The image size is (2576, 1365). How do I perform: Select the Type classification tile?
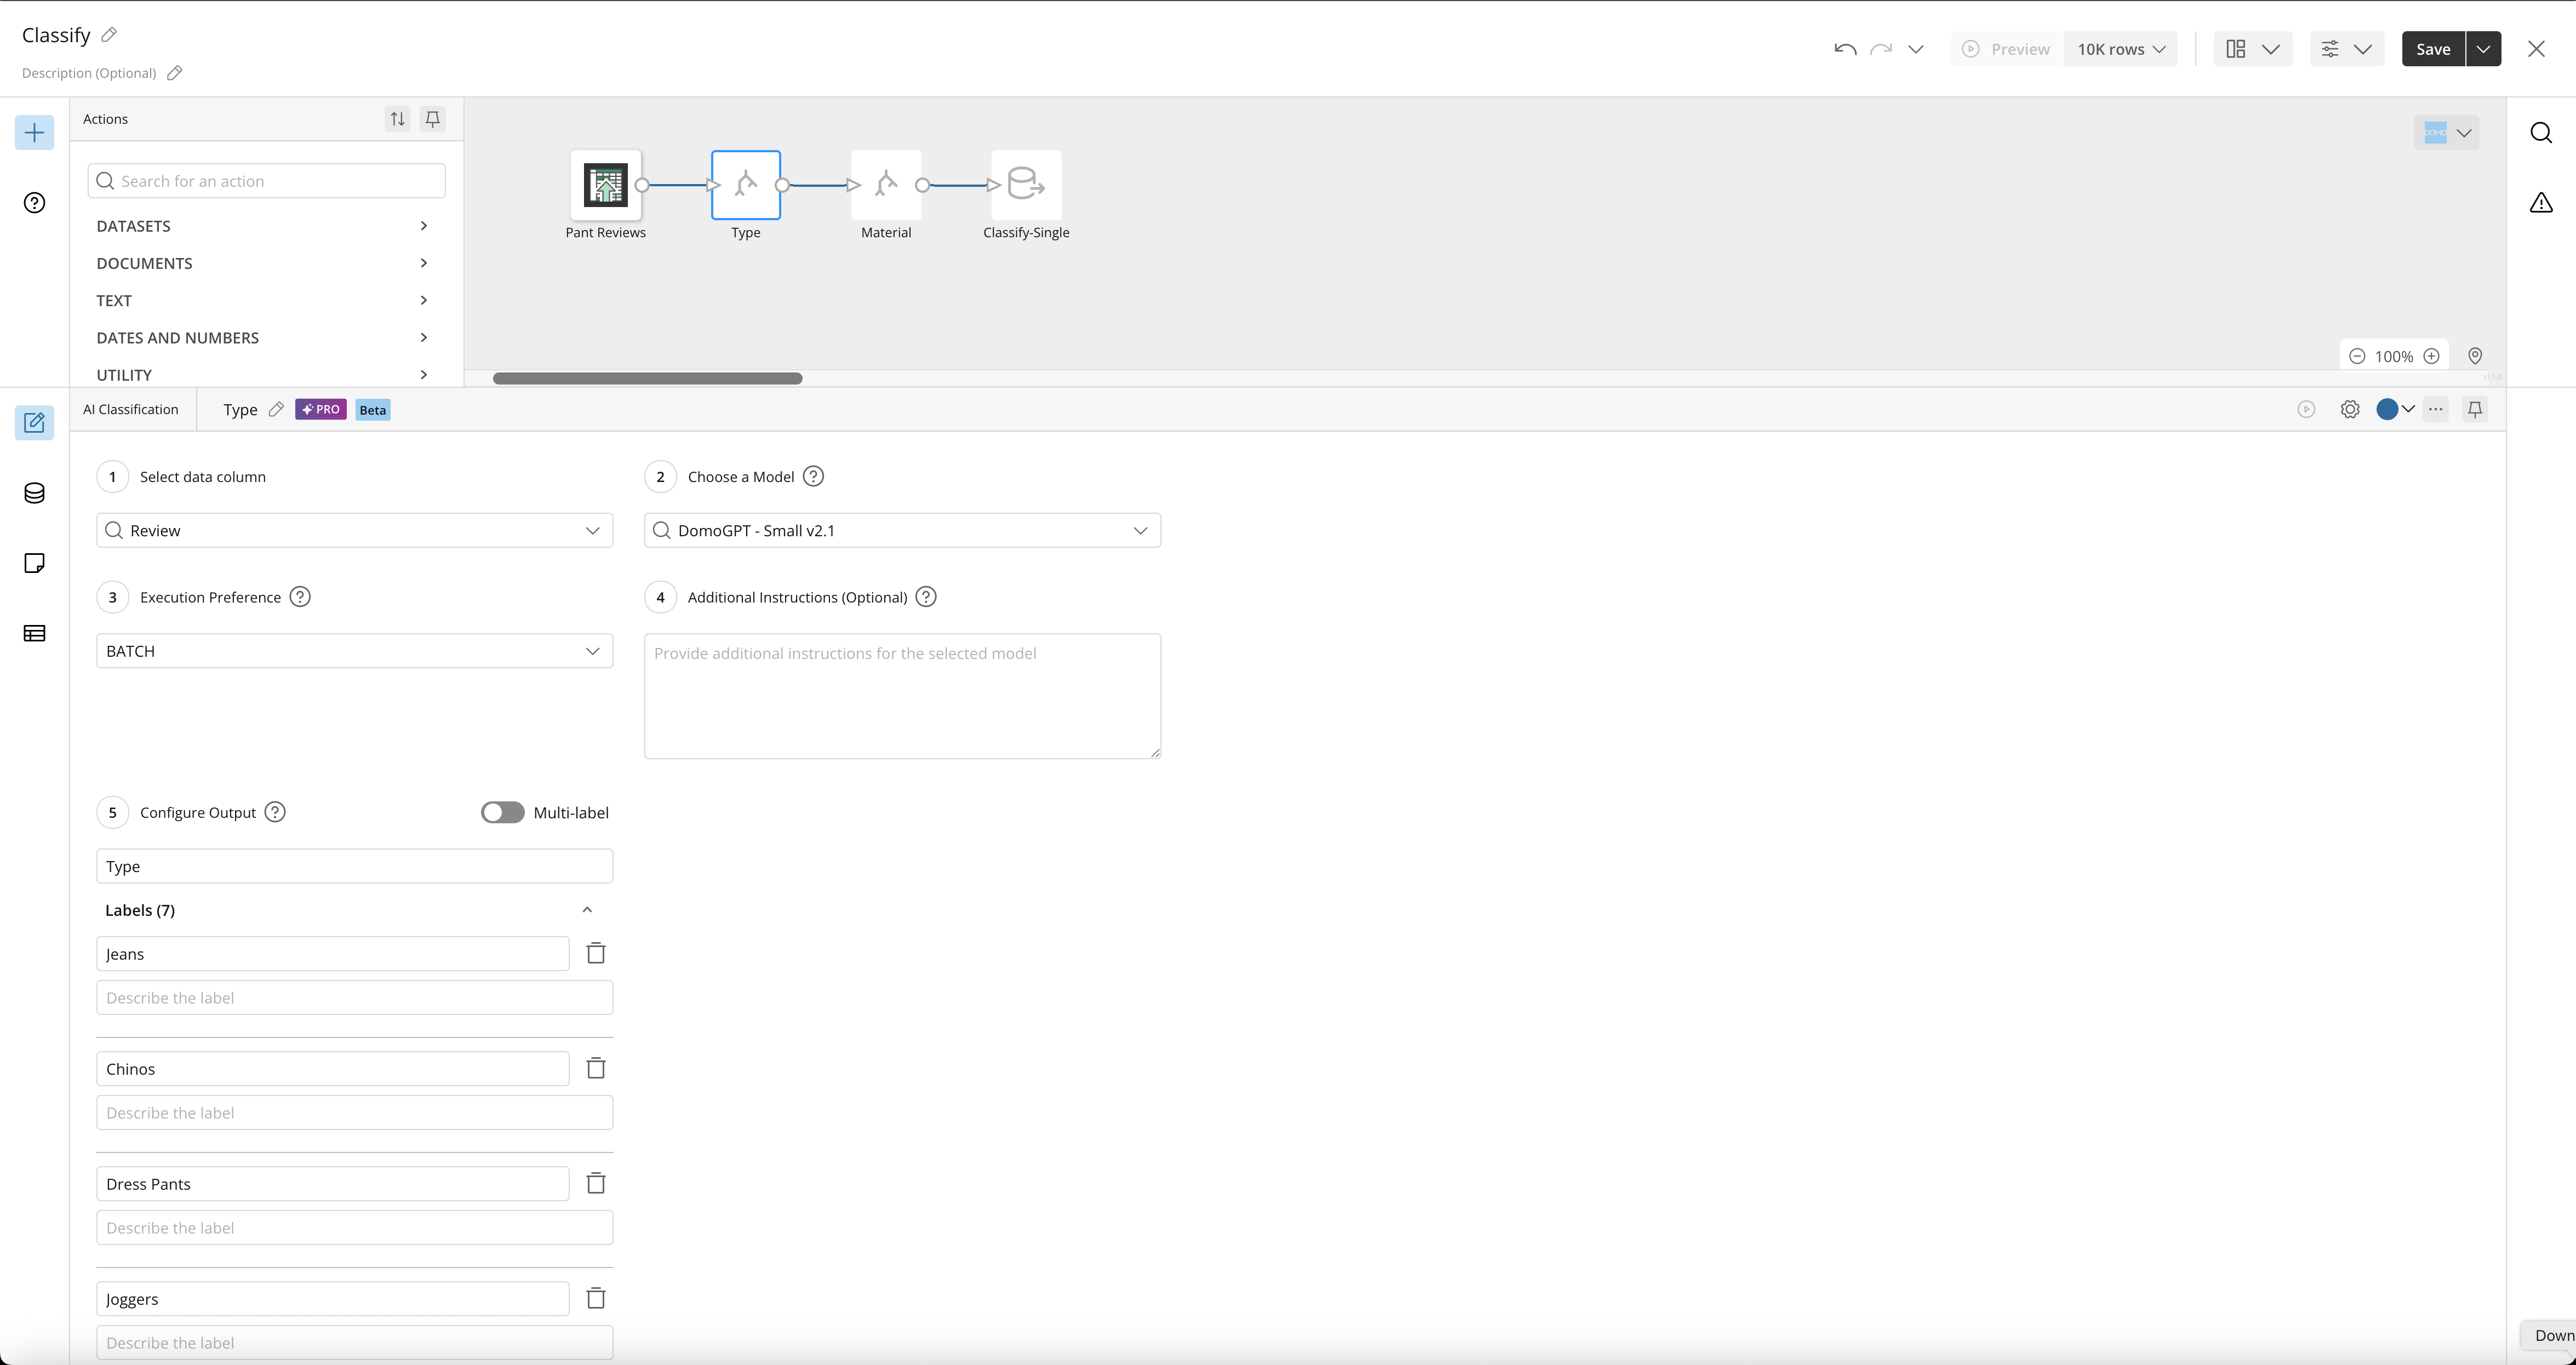pos(746,185)
